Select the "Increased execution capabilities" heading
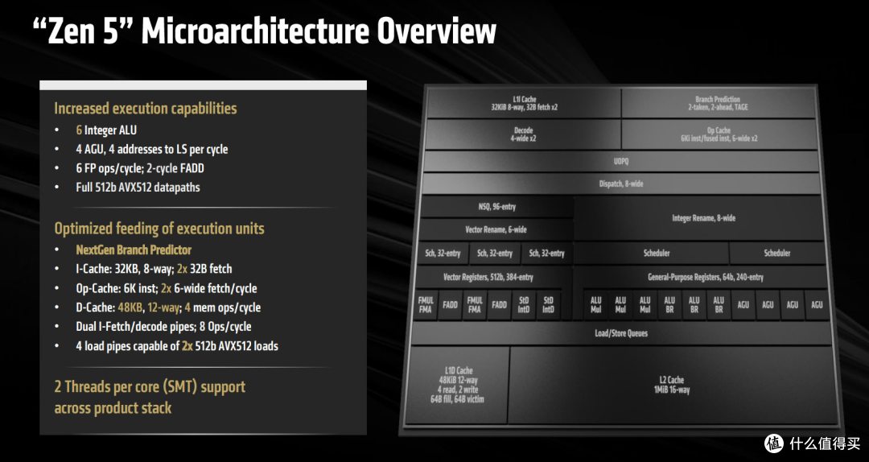 (145, 108)
